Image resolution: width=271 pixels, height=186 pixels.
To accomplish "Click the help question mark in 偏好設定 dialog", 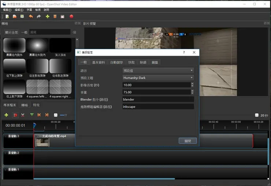I will [x=184, y=52].
